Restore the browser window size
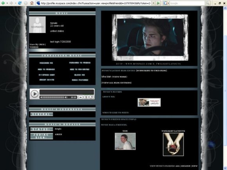Image resolution: width=227 pixels, height=170 pixels. point(220,3)
